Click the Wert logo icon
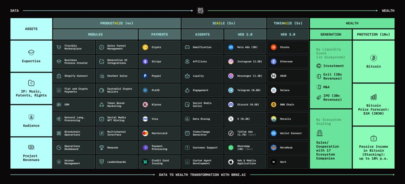405x184 pixels. point(274,162)
